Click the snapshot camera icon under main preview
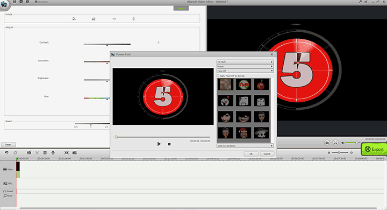Viewport: 387px width, 210px height. coord(327,143)
